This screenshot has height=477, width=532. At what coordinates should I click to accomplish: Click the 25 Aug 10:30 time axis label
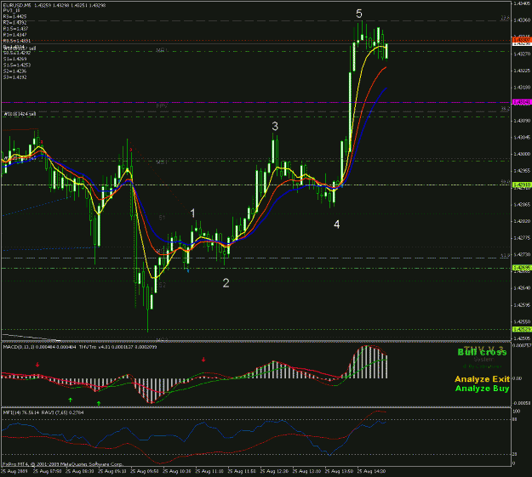177,471
